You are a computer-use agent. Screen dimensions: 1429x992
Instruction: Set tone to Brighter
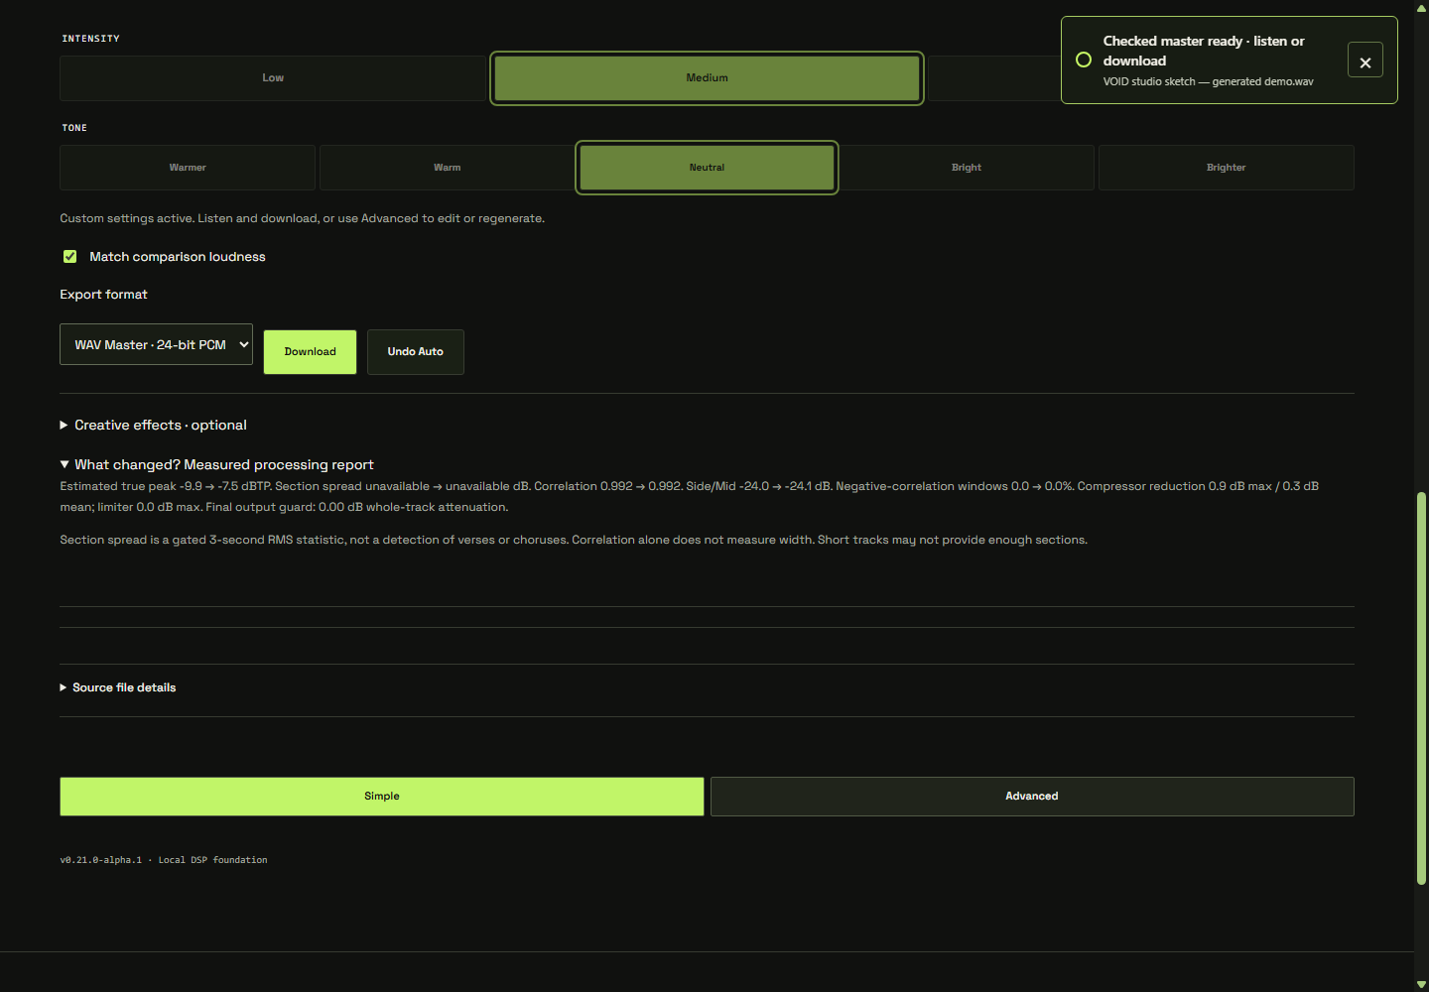(x=1227, y=168)
